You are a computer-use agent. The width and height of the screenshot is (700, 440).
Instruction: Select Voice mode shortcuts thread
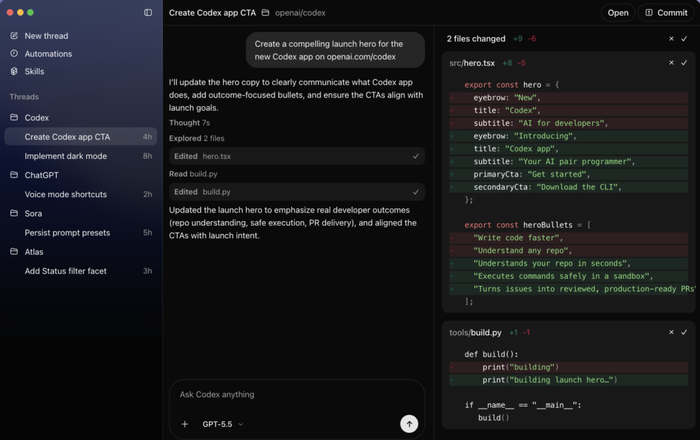pyautogui.click(x=81, y=194)
